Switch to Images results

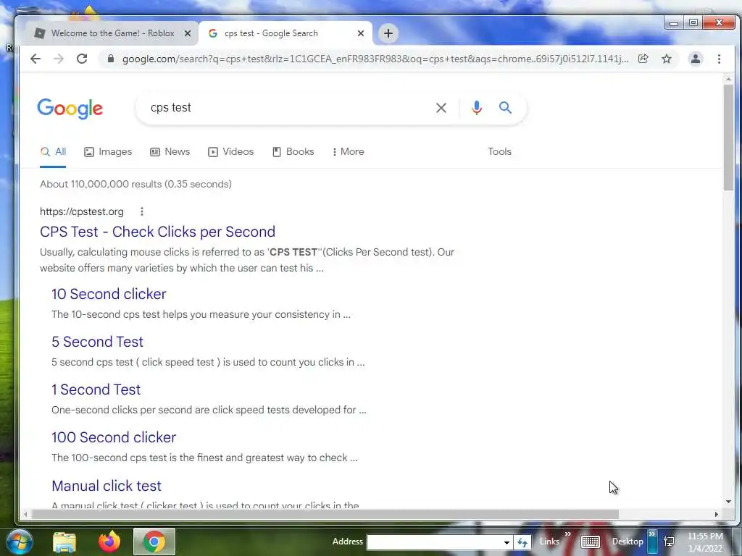pos(109,152)
